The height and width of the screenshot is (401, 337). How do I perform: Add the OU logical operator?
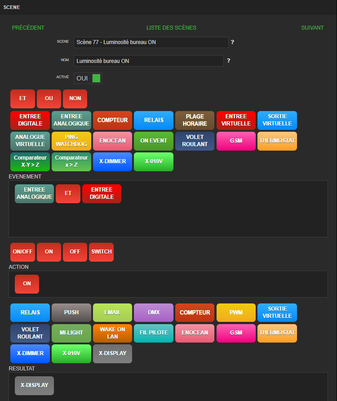[x=49, y=98]
